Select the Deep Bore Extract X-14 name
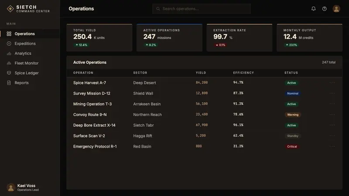 tap(94, 125)
